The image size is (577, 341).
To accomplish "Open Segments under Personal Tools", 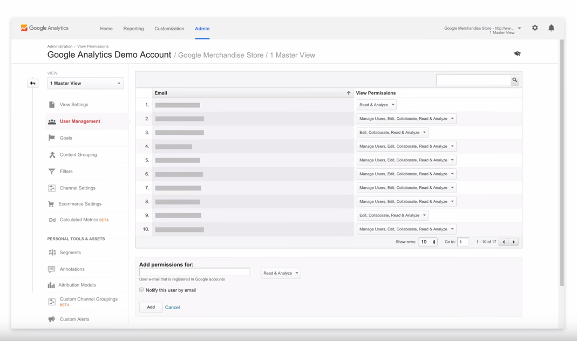I will click(70, 253).
